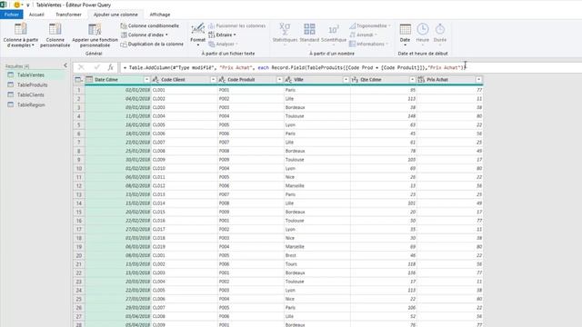Select the Ville column header
This screenshot has height=327, width=582.
(317, 80)
